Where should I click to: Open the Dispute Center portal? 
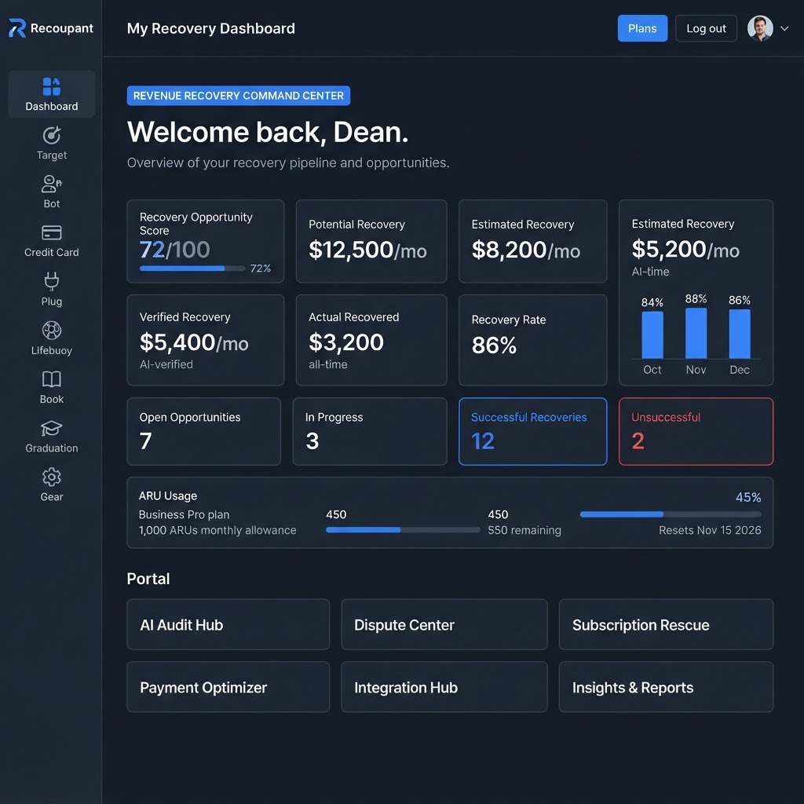click(444, 624)
